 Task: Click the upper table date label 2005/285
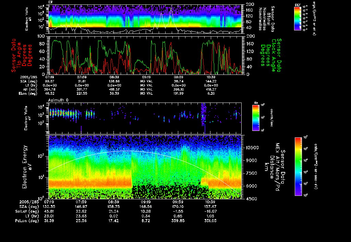tap(28, 77)
